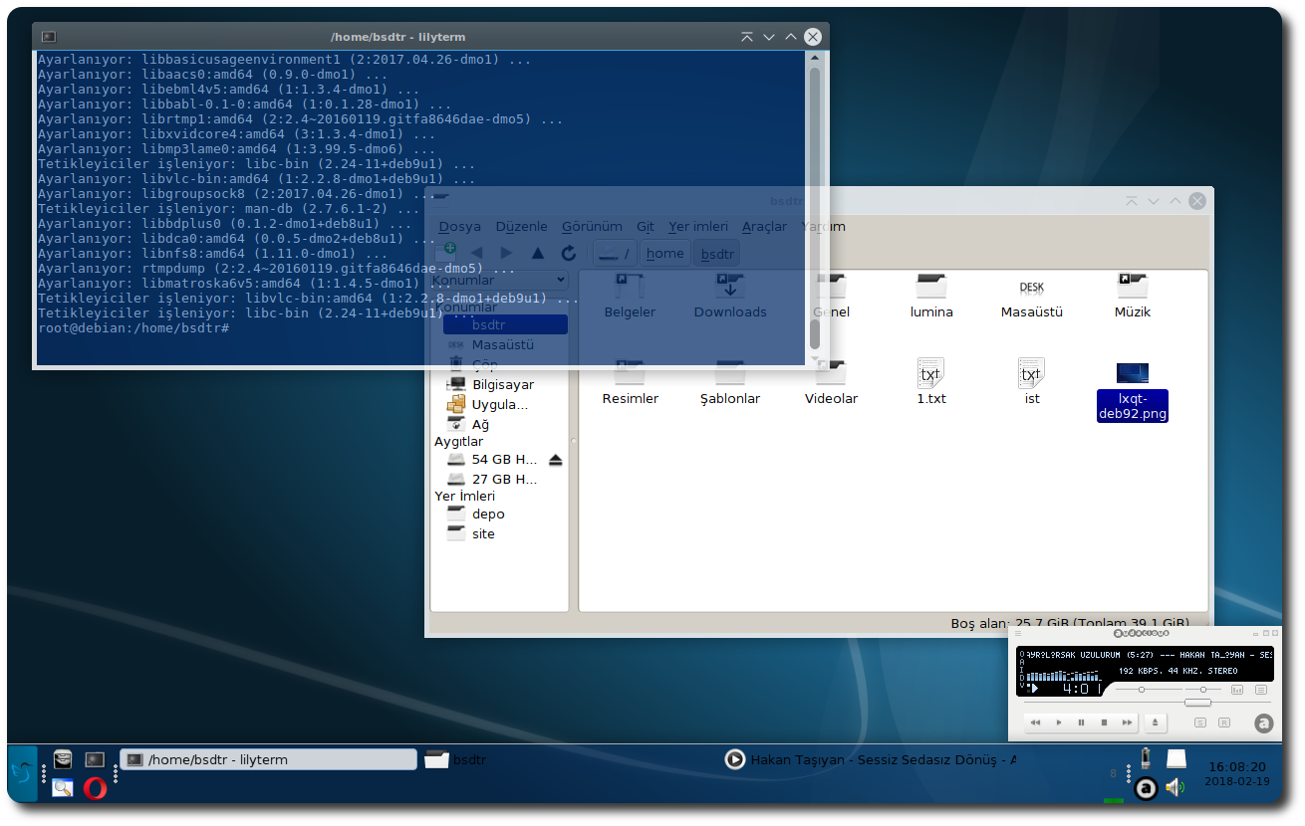Open the Videolar folder
The width and height of the screenshot is (1305, 826).
831,383
